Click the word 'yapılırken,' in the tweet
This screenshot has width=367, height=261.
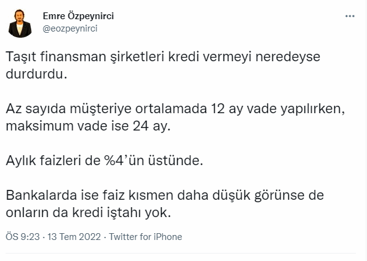tap(313, 109)
